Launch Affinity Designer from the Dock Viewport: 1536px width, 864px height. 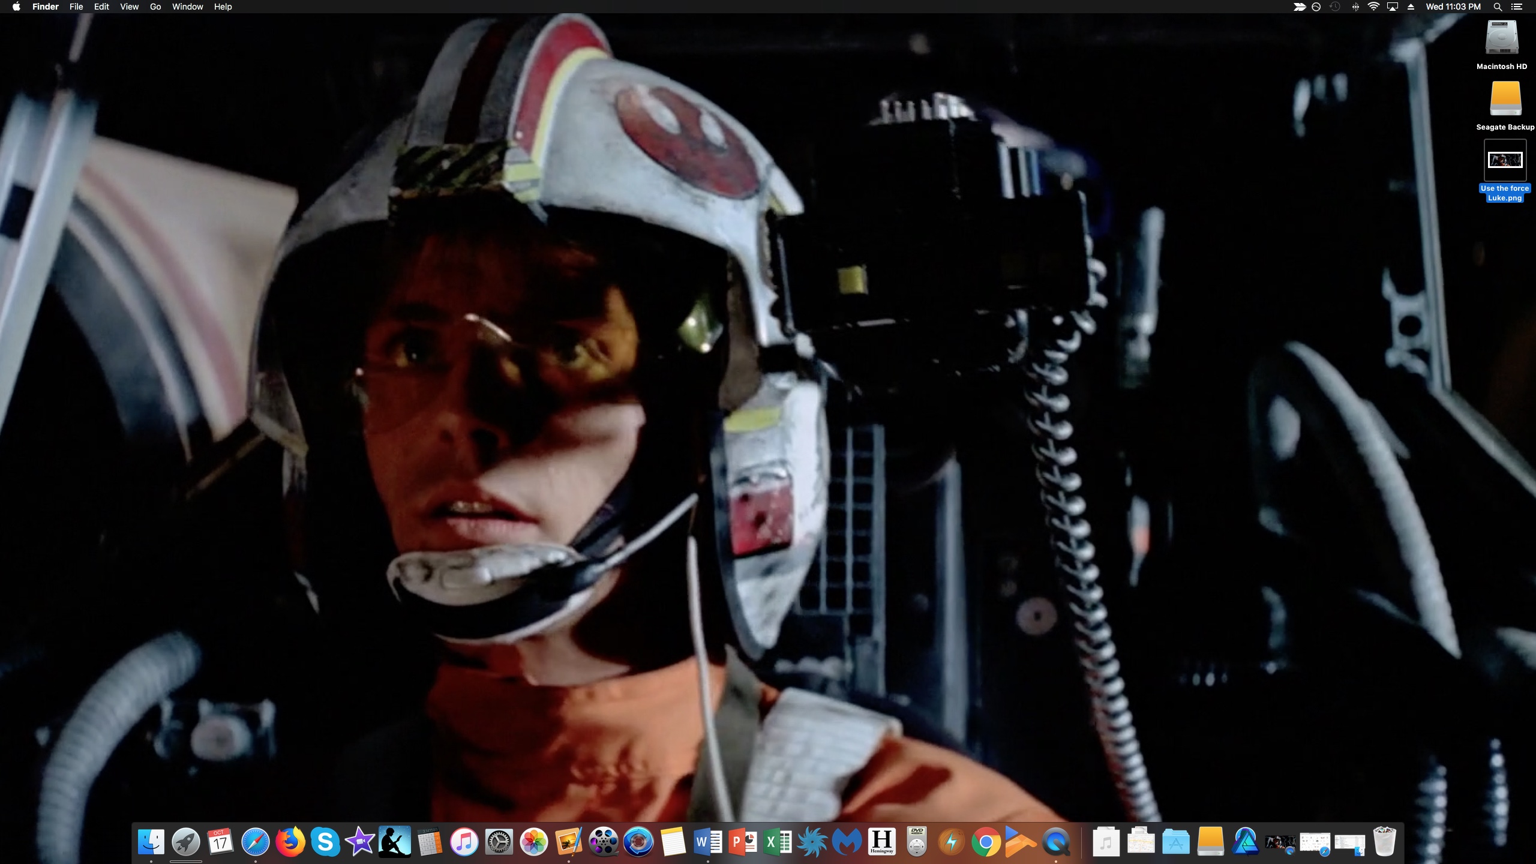coord(1246,842)
